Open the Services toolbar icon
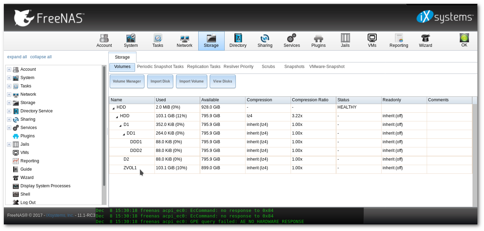Image resolution: width=484 pixels, height=231 pixels. click(x=292, y=41)
